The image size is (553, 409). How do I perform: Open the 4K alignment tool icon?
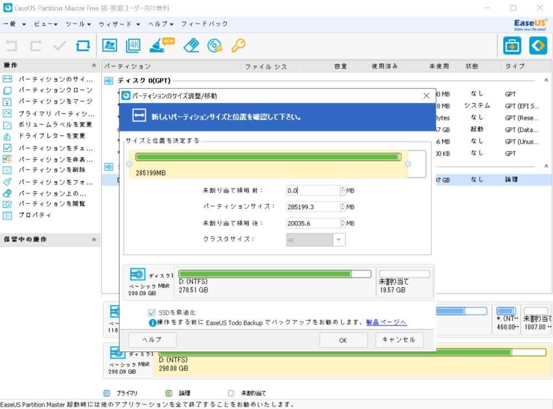click(x=133, y=45)
